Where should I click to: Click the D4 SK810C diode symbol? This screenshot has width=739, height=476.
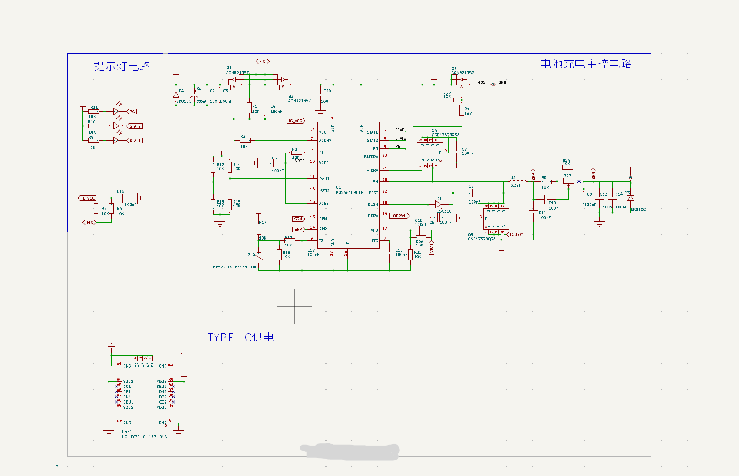pos(176,95)
